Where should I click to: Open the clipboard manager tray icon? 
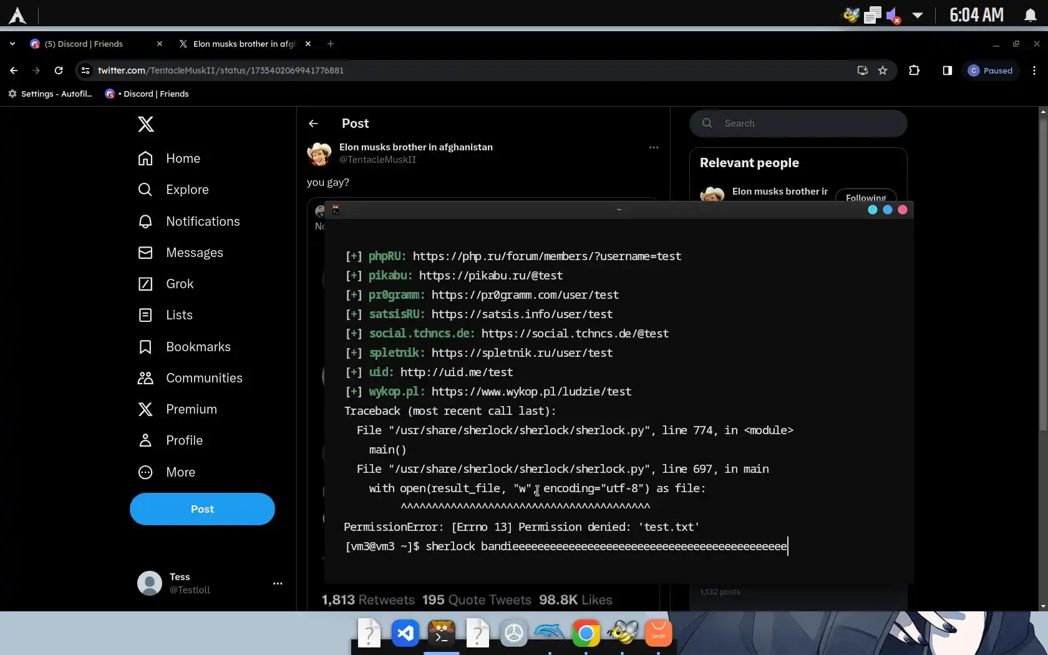[873, 15]
